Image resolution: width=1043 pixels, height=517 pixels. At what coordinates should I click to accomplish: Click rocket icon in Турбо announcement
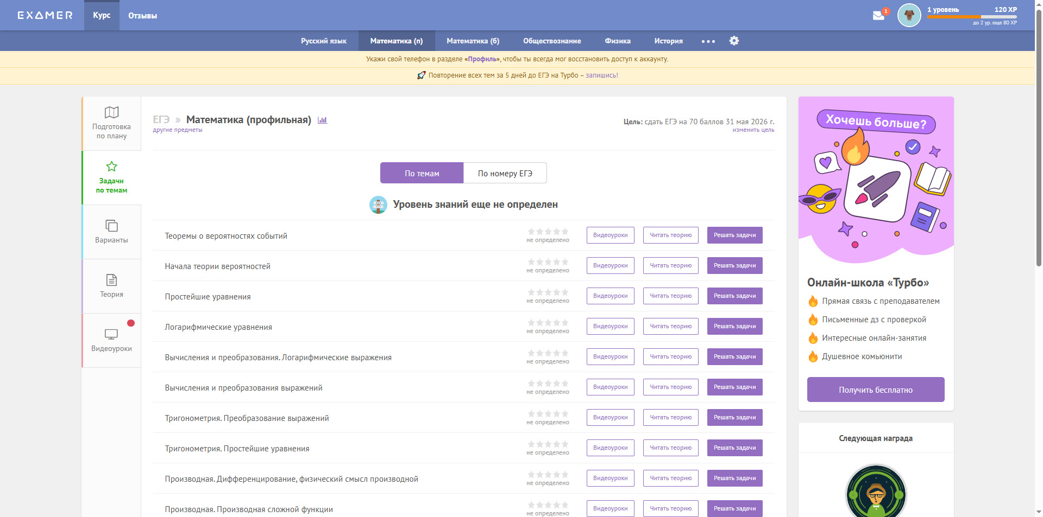click(421, 75)
